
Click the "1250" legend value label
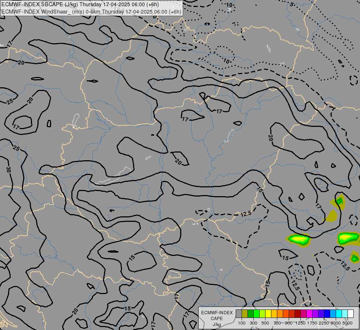coord(300,323)
